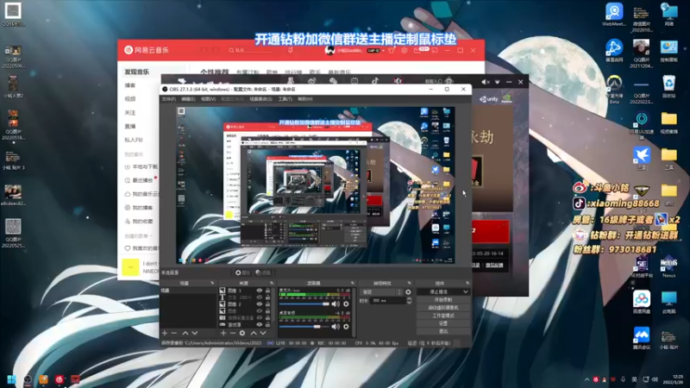This screenshot has height=388, width=690.
Task: Adjust the first mixer track volume slider
Action: coord(304,304)
